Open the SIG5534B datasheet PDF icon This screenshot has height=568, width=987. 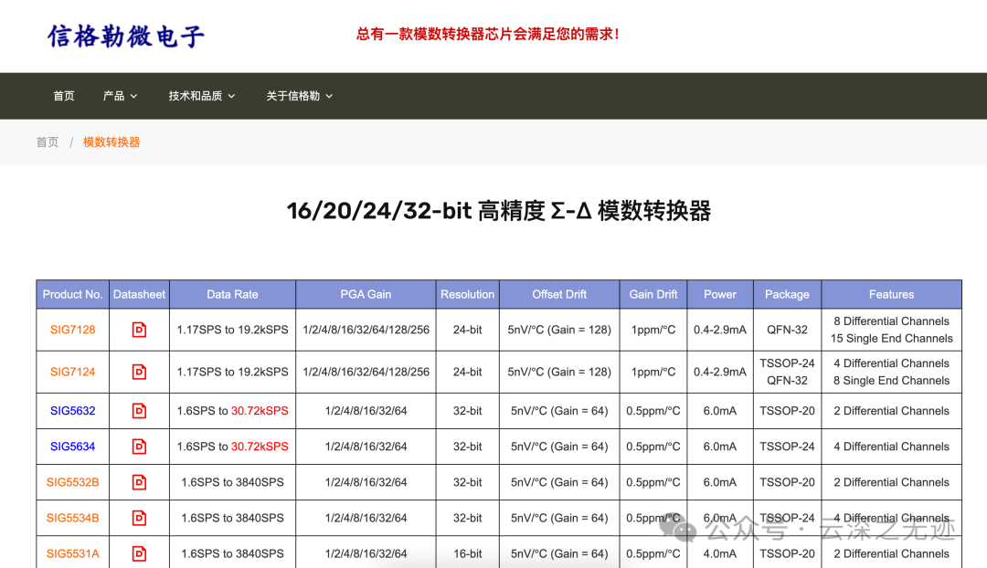coord(139,519)
